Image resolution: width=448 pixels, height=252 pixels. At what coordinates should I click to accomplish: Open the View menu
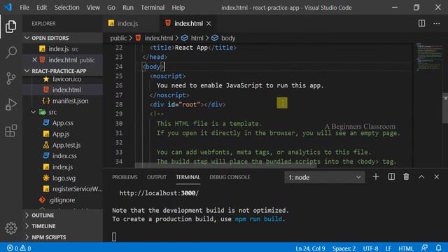pos(93,8)
